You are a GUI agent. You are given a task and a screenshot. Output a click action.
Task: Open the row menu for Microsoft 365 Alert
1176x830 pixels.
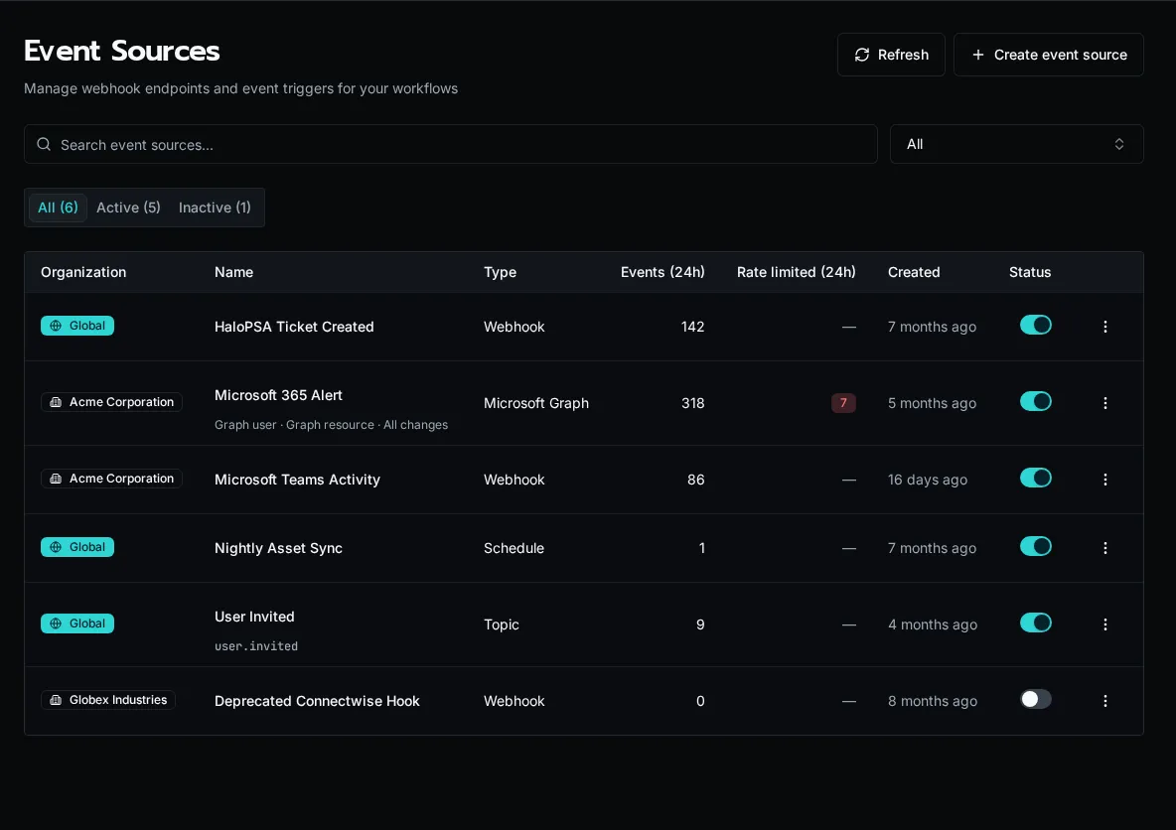point(1104,403)
